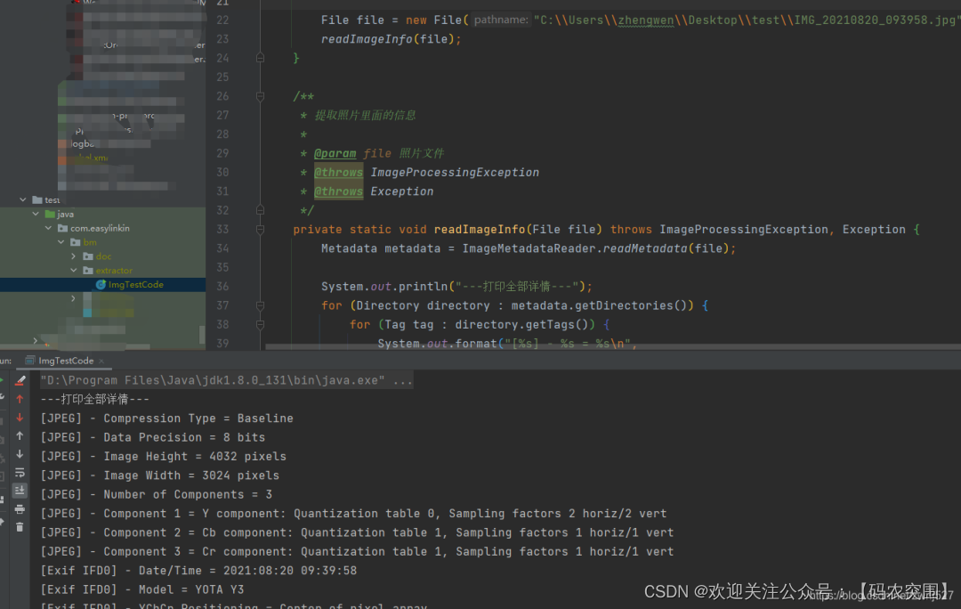Click the red up-arrow stack trace icon
This screenshot has width=961, height=609.
(20, 399)
